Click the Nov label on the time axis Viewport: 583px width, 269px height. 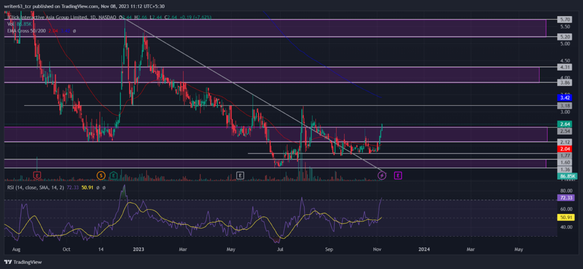point(377,248)
